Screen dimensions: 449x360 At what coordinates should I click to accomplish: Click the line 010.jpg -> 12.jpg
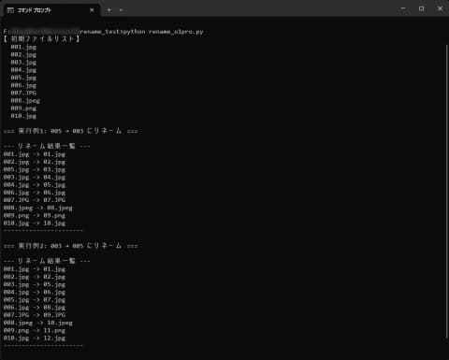click(35, 338)
